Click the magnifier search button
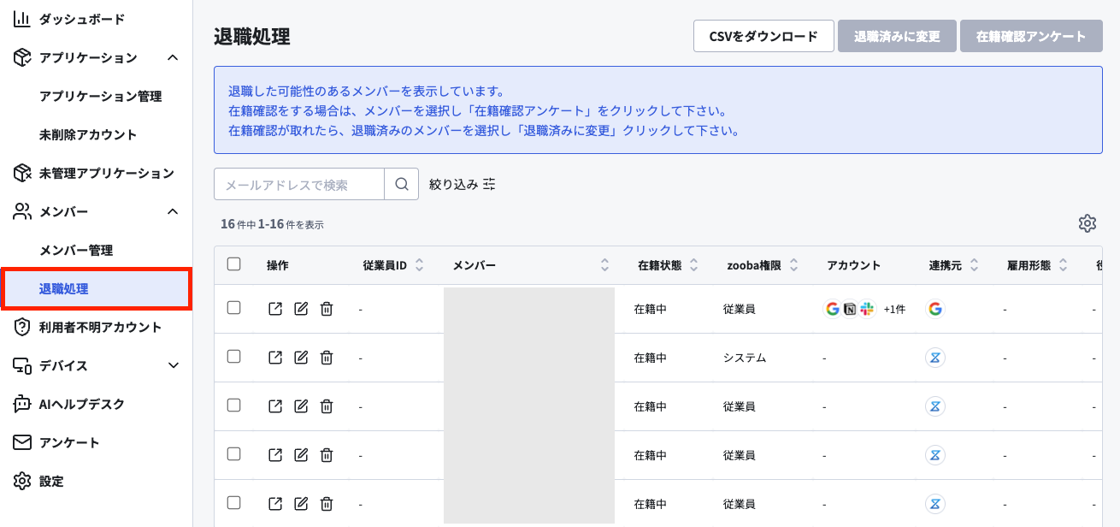Image resolution: width=1120 pixels, height=527 pixels. tap(402, 184)
